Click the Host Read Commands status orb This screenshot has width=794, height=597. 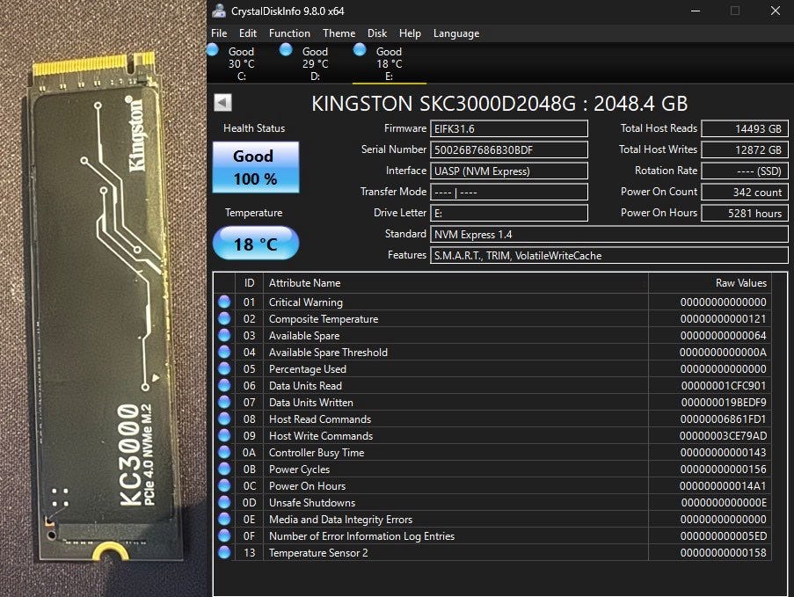click(x=224, y=419)
